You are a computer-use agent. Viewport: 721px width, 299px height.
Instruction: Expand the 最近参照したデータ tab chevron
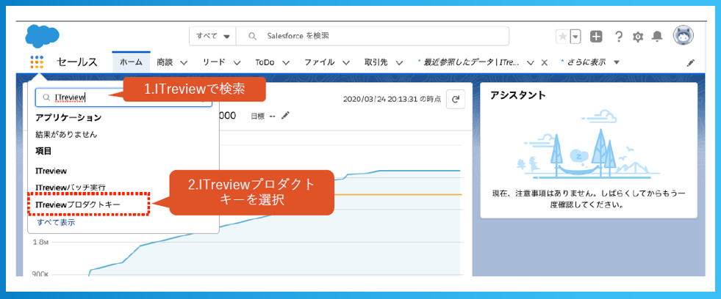click(531, 62)
